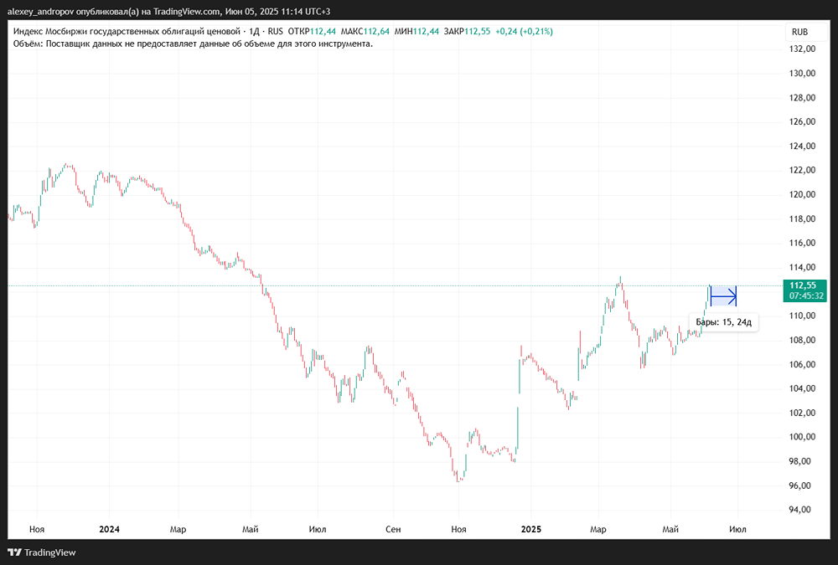Viewport: 838px width, 565px height.
Task: Click the 124,00 price axis label
Action: click(x=802, y=146)
